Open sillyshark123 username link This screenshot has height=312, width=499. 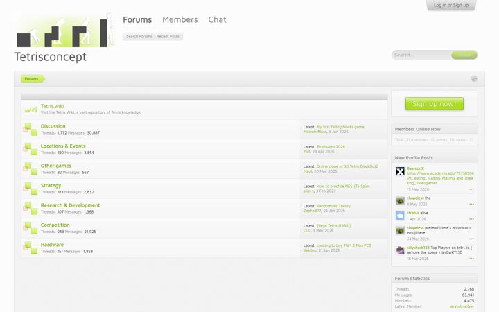tap(418, 248)
